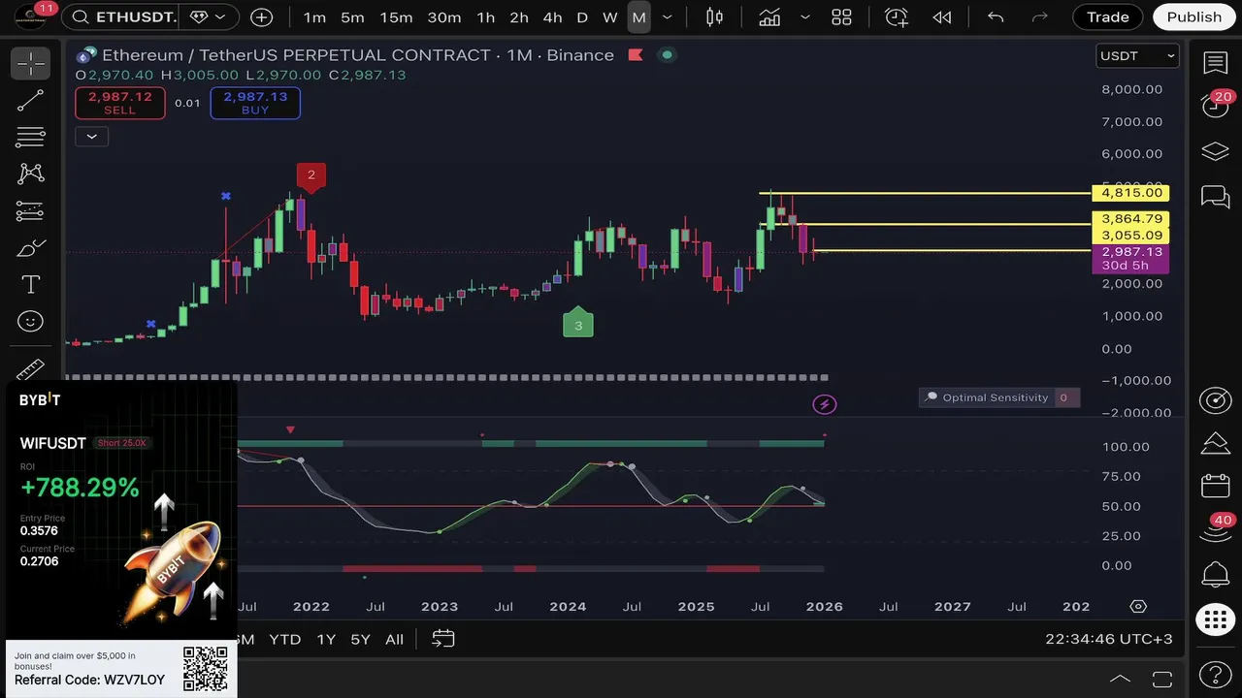Select the W weekly timeframe
This screenshot has width=1242, height=698.
[609, 17]
